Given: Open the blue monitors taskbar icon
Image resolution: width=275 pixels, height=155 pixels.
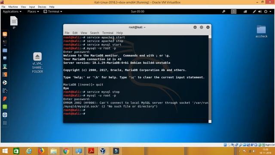Looking at the screenshot, I should coord(79,151).
